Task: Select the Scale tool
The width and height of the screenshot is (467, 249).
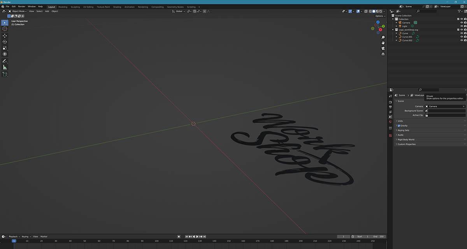Action: tap(5, 48)
